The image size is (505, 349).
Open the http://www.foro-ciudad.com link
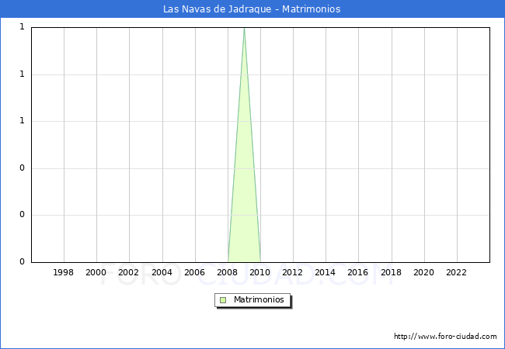[445, 337]
